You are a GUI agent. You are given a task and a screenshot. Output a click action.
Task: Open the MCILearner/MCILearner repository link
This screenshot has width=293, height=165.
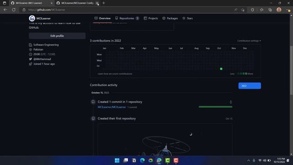[x=112, y=107]
